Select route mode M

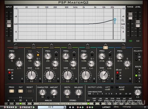[x=136, y=69]
